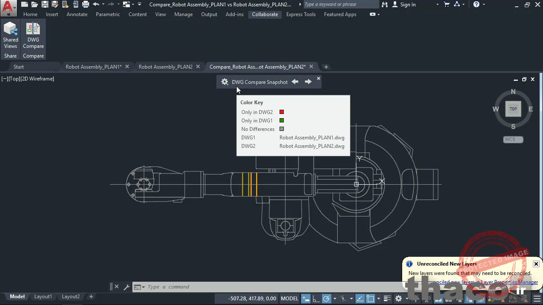Screen dimensions: 543x305
Task: Click the New drawing icon in quick access toolbar
Action: pos(25,5)
